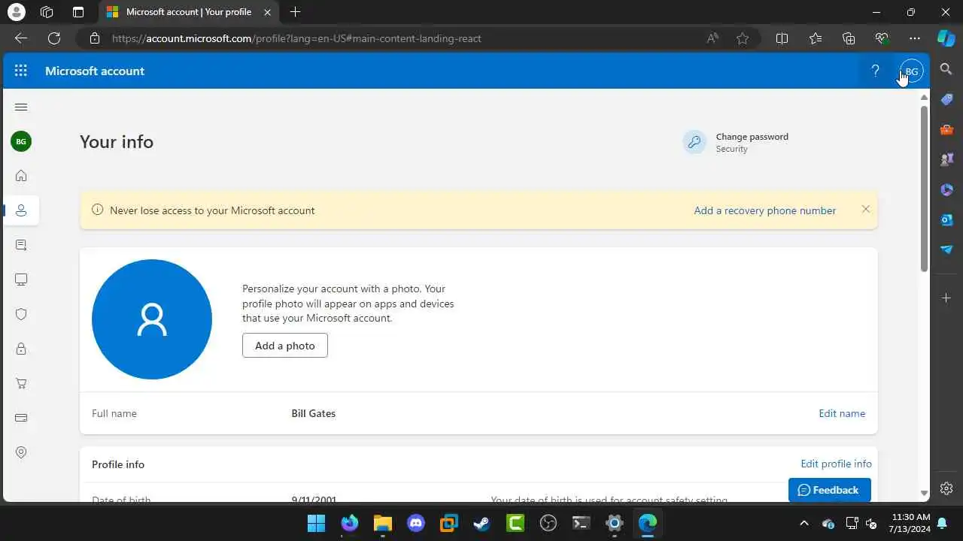Image resolution: width=963 pixels, height=541 pixels.
Task: Open Collections toolbar icon
Action: [x=849, y=38]
